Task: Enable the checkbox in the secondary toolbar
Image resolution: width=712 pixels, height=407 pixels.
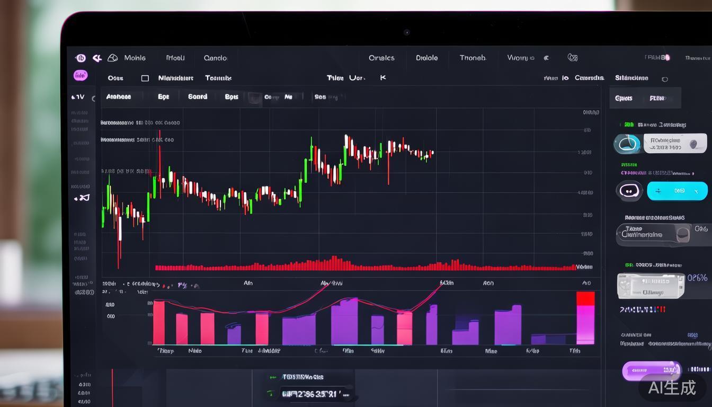Action: 145,77
